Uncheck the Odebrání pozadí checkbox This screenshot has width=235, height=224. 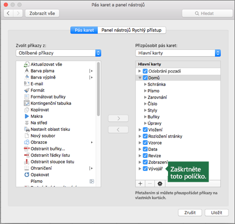click(x=145, y=71)
